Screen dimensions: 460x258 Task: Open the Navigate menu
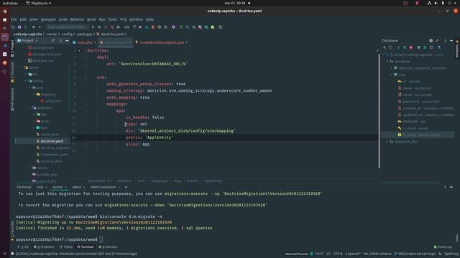pyautogui.click(x=48, y=19)
